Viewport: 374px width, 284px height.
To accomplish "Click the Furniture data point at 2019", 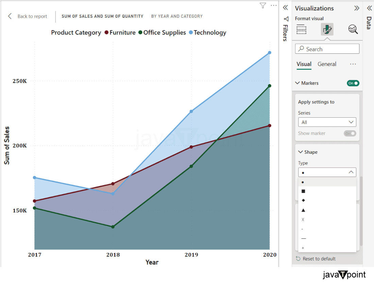I will click(x=191, y=147).
